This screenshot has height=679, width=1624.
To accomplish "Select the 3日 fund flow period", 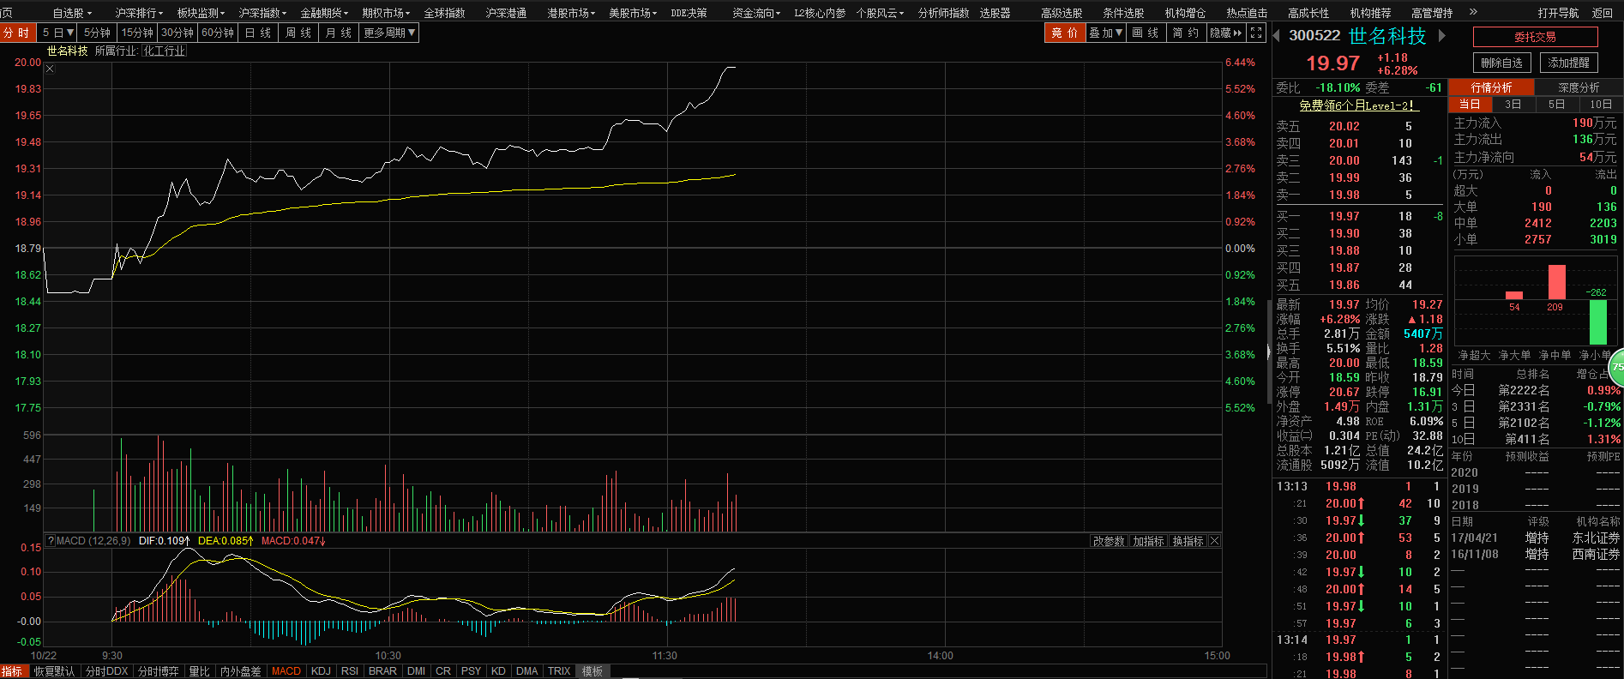I will [x=1513, y=104].
